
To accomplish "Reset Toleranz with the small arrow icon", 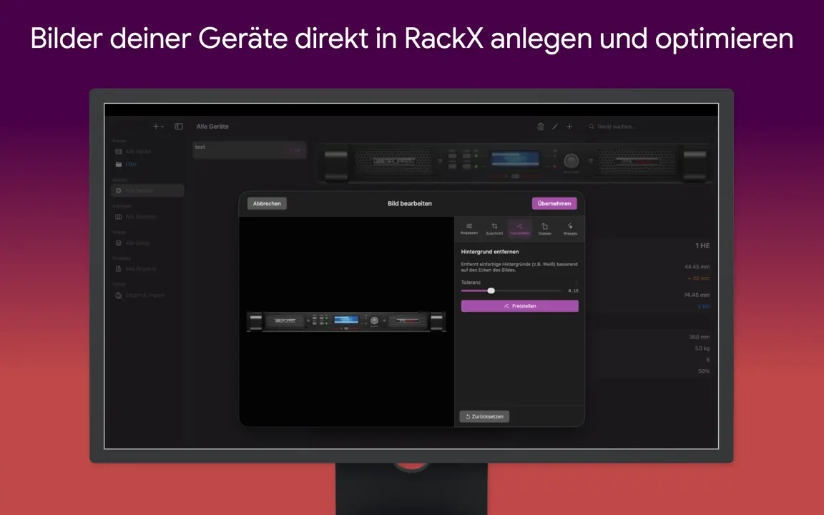I will [576, 283].
